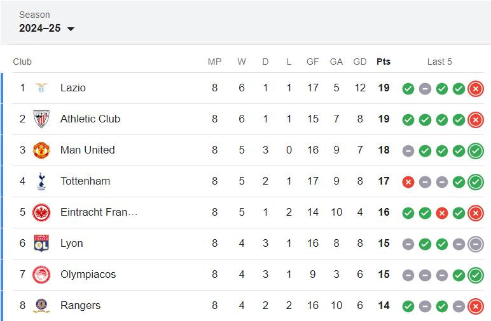Click the Man United crest icon
491x321 pixels.
(x=41, y=150)
